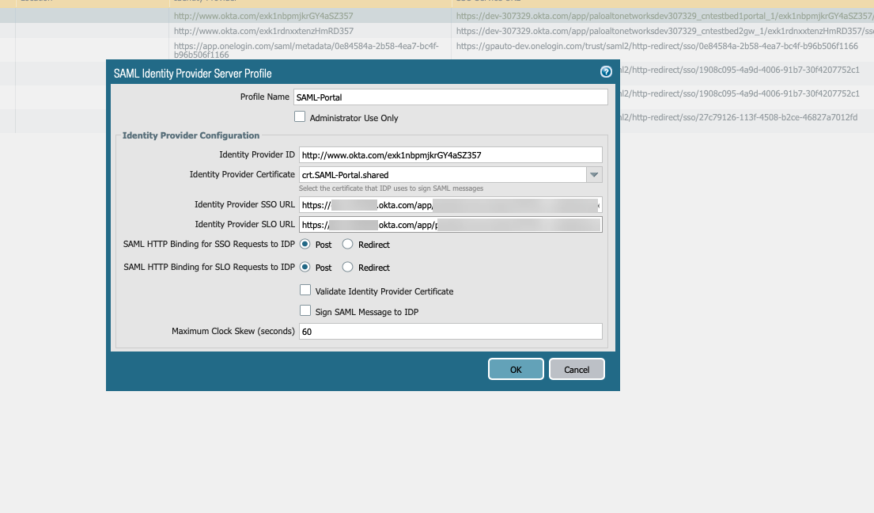Click the Identity Provider SLO URL field
Screen dimensions: 874x513
click(x=450, y=225)
